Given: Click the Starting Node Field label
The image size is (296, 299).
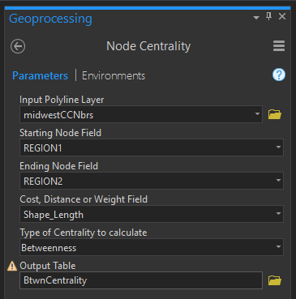Looking at the screenshot, I should click(60, 133).
